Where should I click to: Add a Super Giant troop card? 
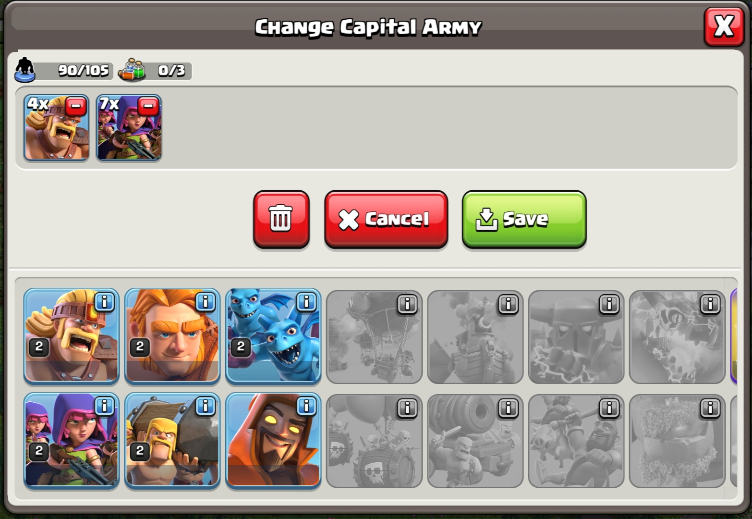coord(172,336)
